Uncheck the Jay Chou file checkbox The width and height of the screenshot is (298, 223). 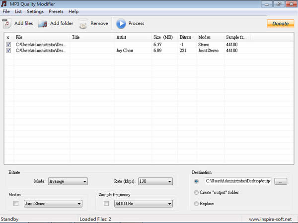pyautogui.click(x=8, y=50)
